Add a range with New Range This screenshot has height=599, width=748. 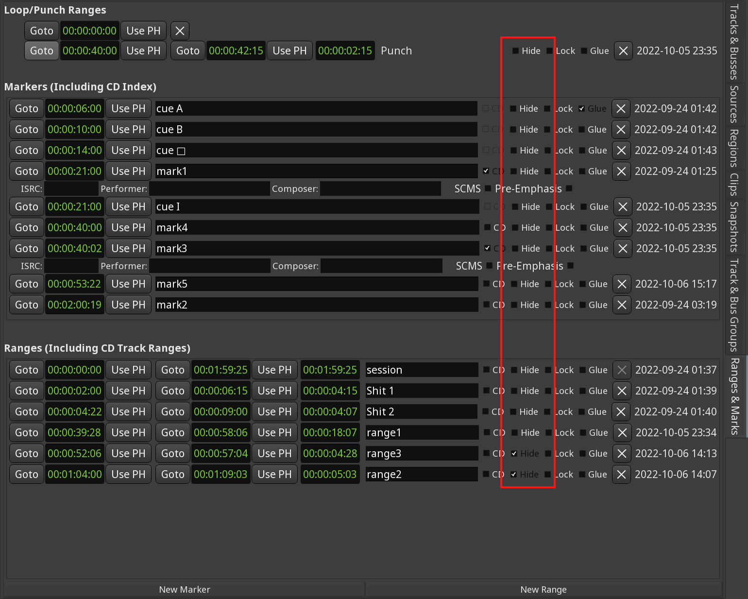tap(544, 589)
